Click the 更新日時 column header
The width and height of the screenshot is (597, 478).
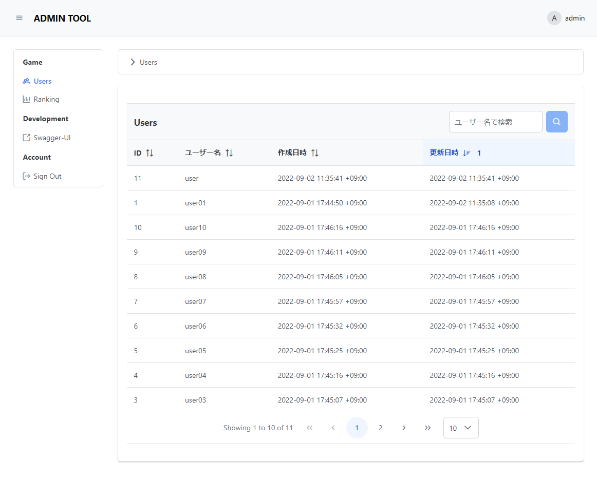point(498,153)
